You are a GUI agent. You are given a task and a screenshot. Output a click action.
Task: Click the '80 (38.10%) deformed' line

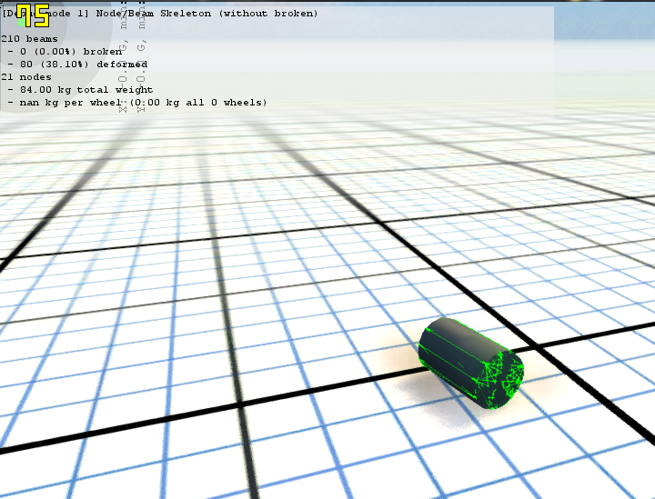(x=77, y=65)
